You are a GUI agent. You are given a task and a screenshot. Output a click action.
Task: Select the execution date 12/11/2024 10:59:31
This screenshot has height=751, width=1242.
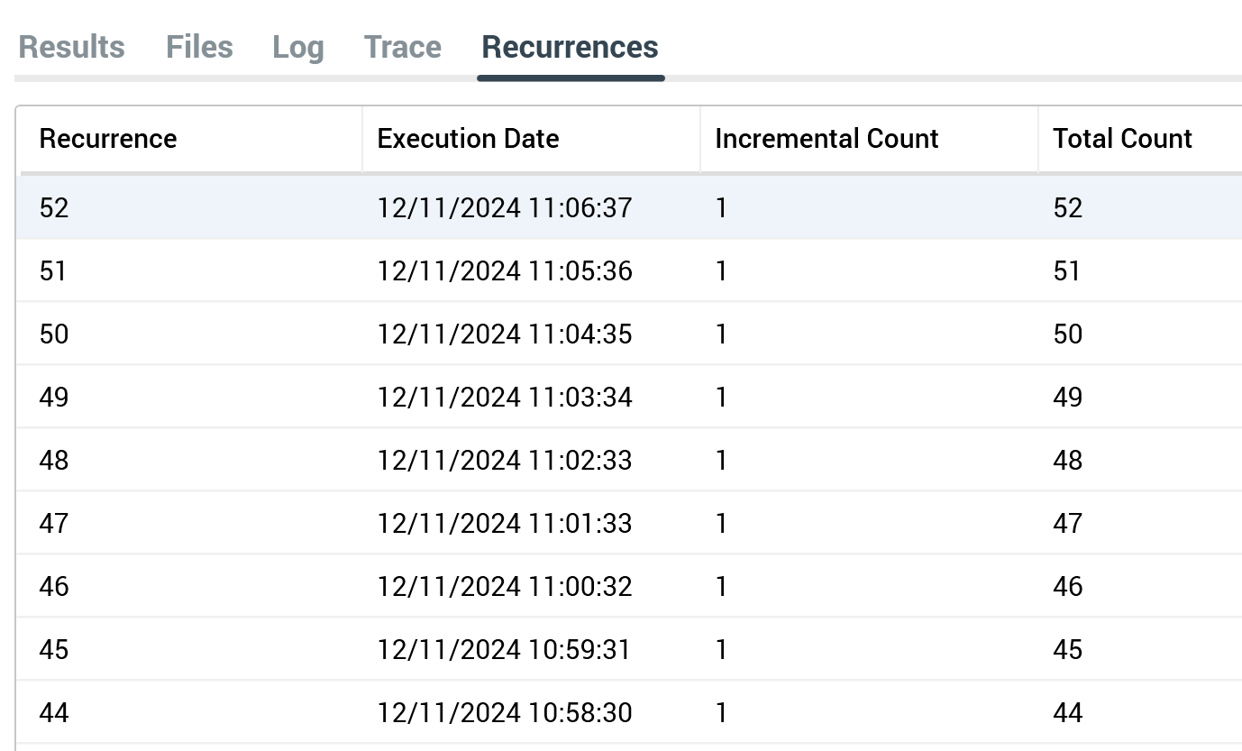pos(505,650)
